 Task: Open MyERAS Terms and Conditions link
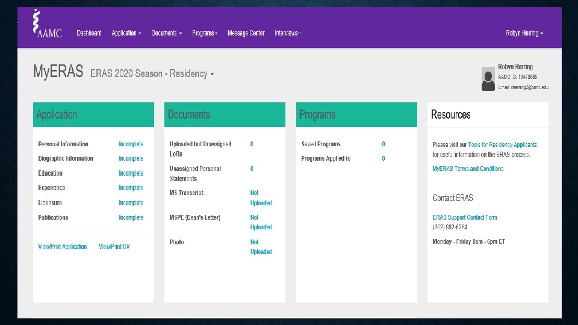(468, 169)
